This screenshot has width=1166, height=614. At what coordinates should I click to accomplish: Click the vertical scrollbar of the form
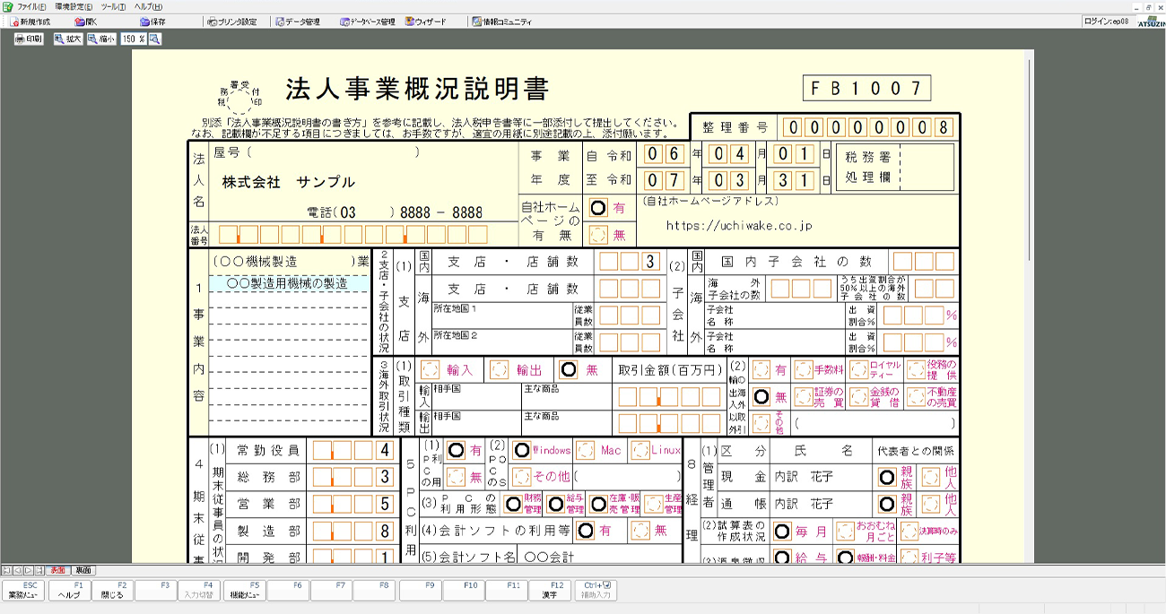1030,269
